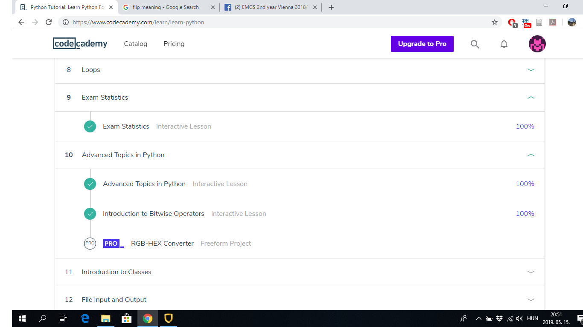Open the Pricing page
The image size is (583, 327).
(174, 44)
